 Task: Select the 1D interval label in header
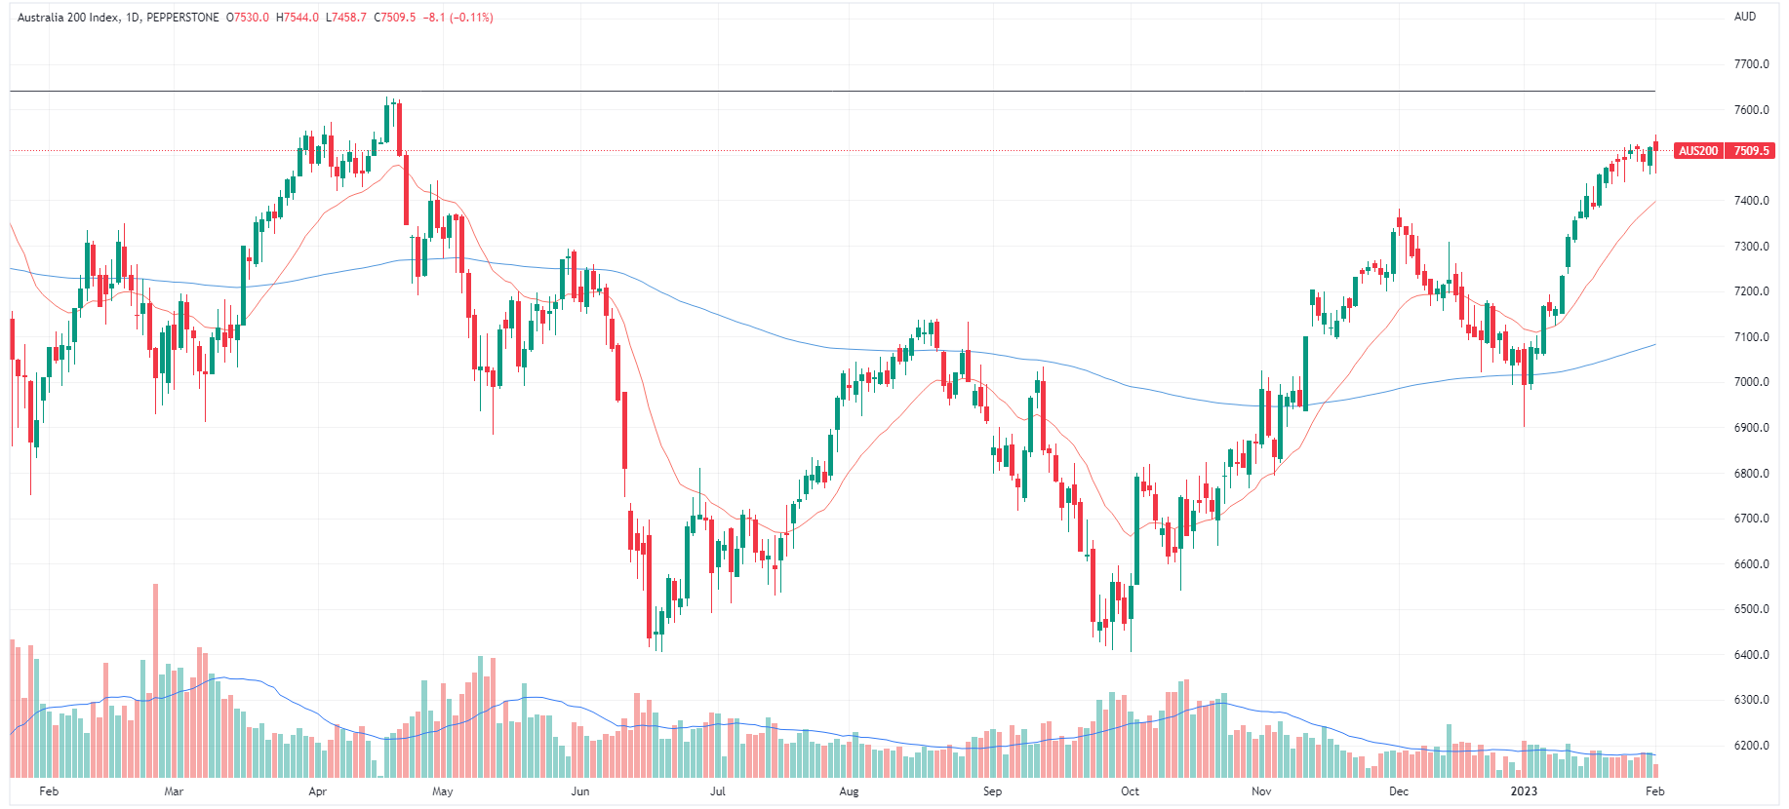click(x=133, y=18)
